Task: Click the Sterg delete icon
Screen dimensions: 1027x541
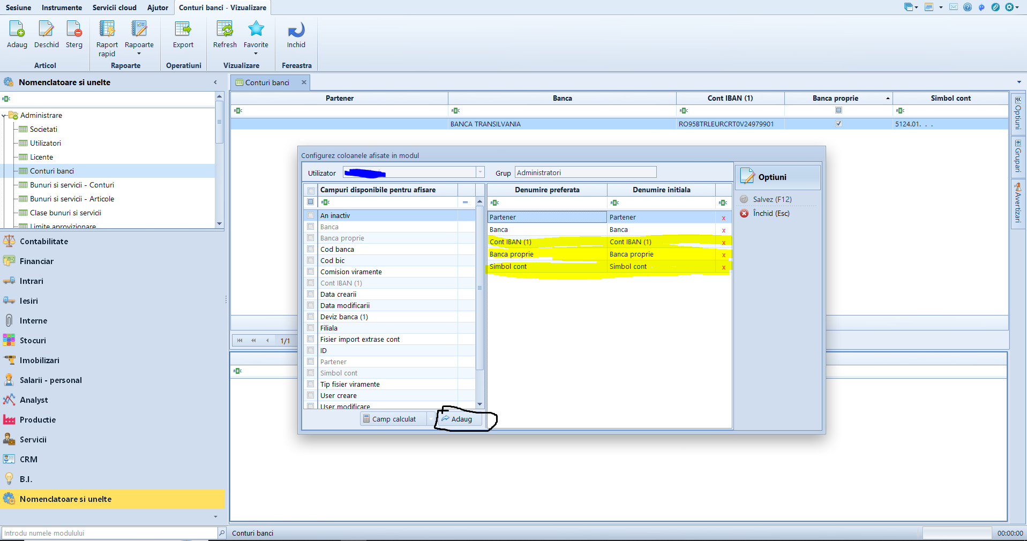Action: 74,29
